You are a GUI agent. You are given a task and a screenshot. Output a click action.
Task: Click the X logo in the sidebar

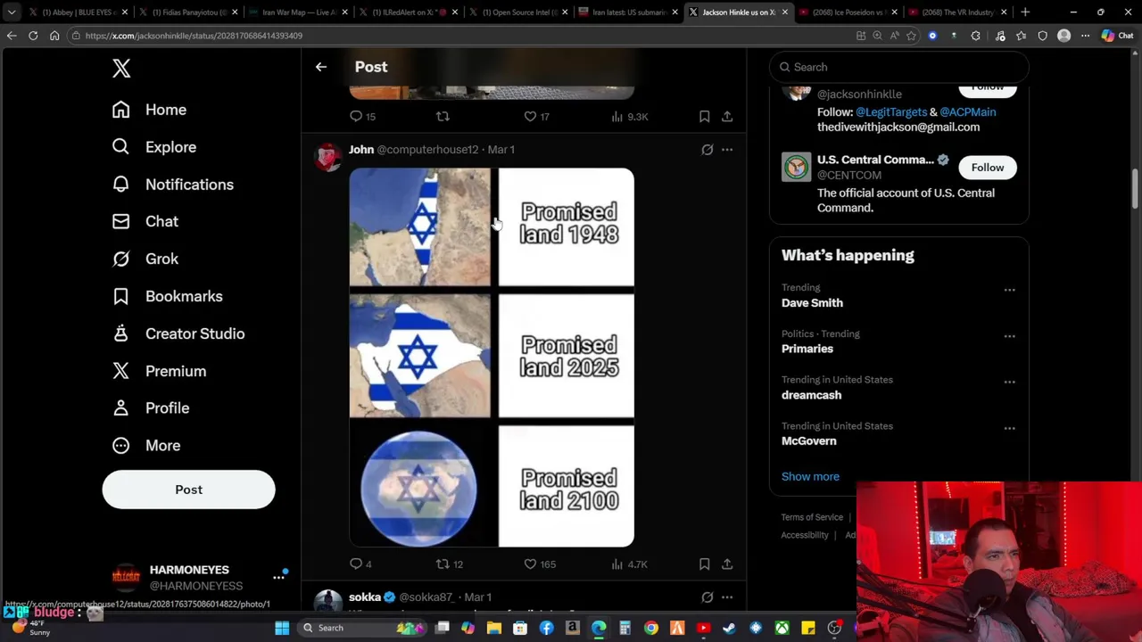click(121, 68)
